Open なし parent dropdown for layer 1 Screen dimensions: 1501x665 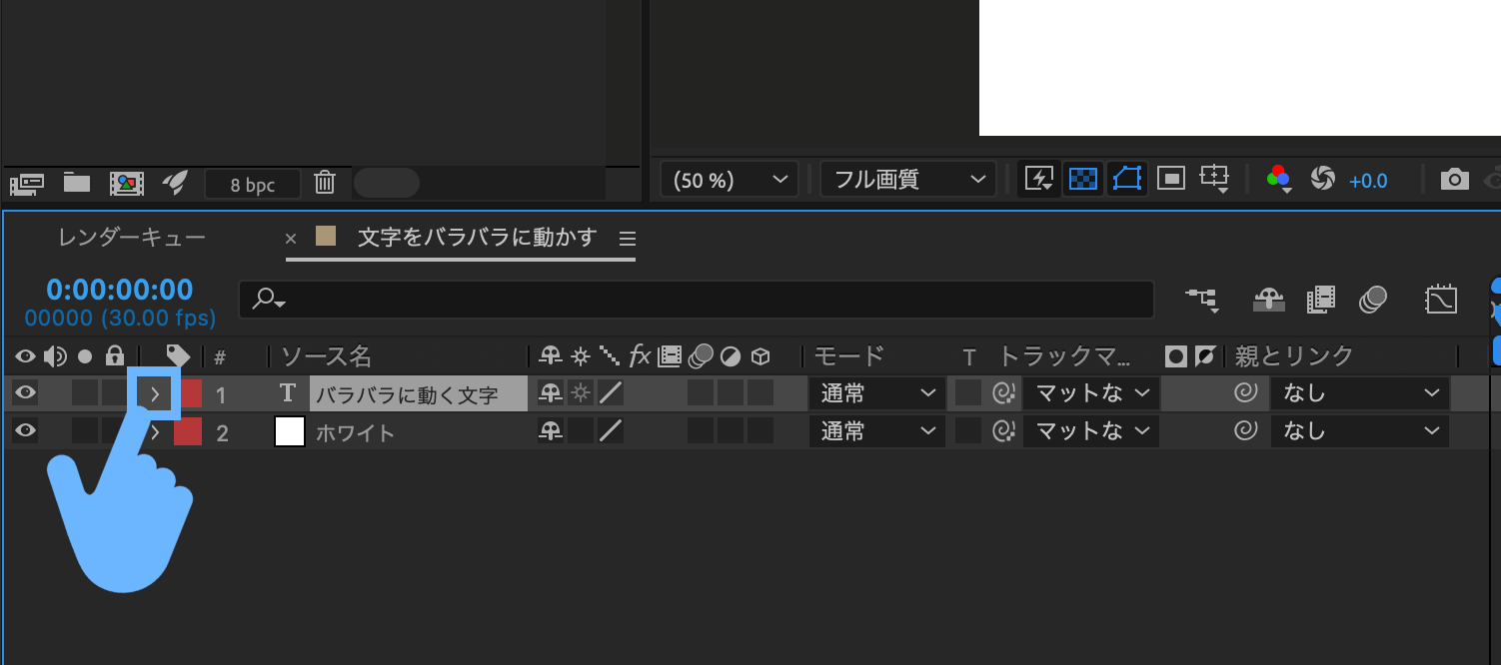coord(1360,393)
